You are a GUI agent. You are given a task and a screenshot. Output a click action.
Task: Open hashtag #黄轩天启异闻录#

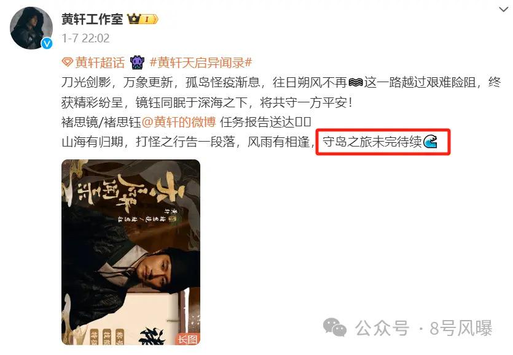point(200,62)
